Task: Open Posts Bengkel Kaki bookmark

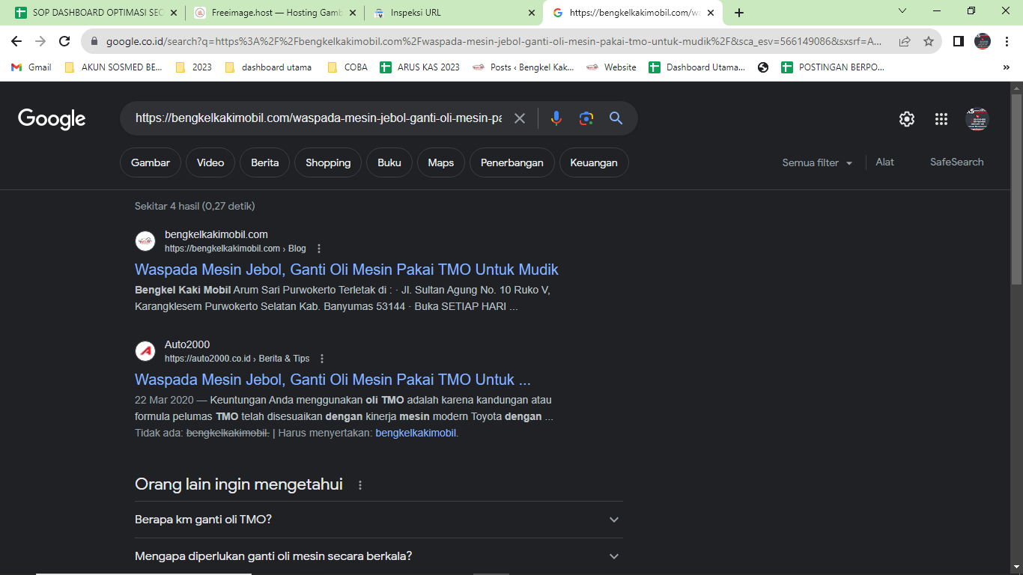Action: (x=523, y=67)
